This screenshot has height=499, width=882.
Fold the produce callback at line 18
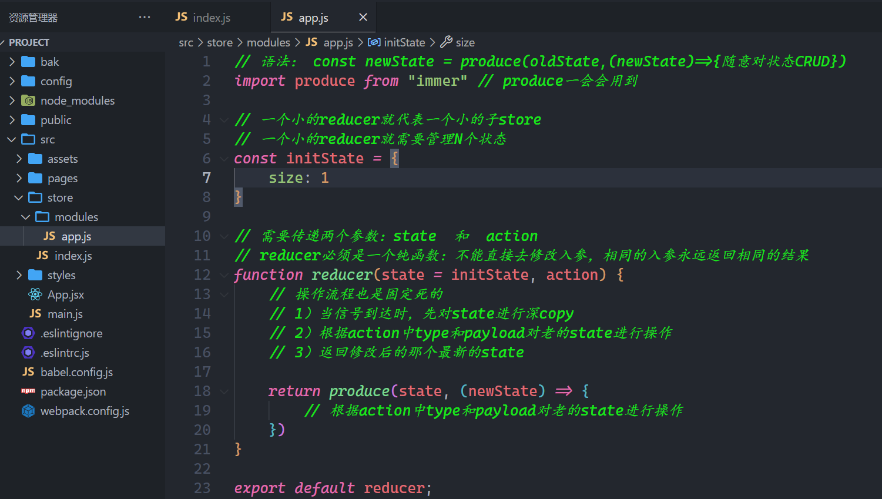(x=224, y=391)
